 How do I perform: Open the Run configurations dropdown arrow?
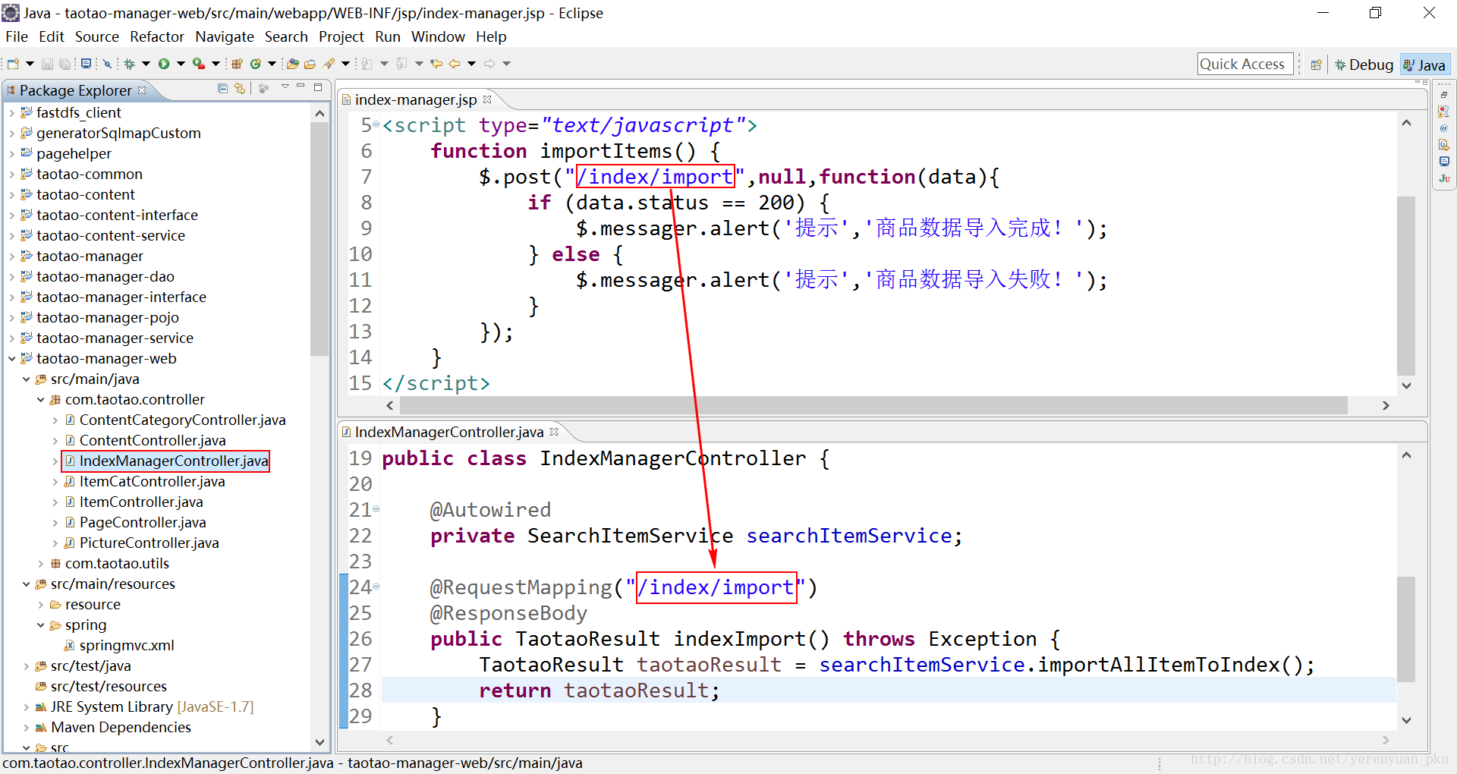click(181, 64)
